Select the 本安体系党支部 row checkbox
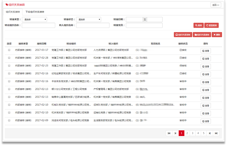The image size is (227, 146). 9,81
